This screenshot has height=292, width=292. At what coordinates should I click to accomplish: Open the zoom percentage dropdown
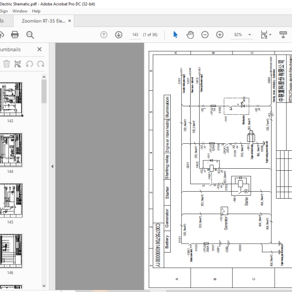250,34
